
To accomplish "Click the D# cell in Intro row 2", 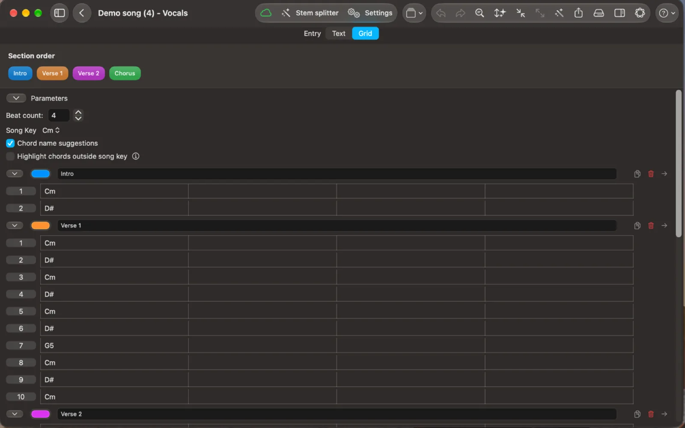I will click(x=114, y=208).
